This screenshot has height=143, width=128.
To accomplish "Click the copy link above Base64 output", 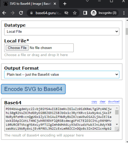I will coord(94,101).
